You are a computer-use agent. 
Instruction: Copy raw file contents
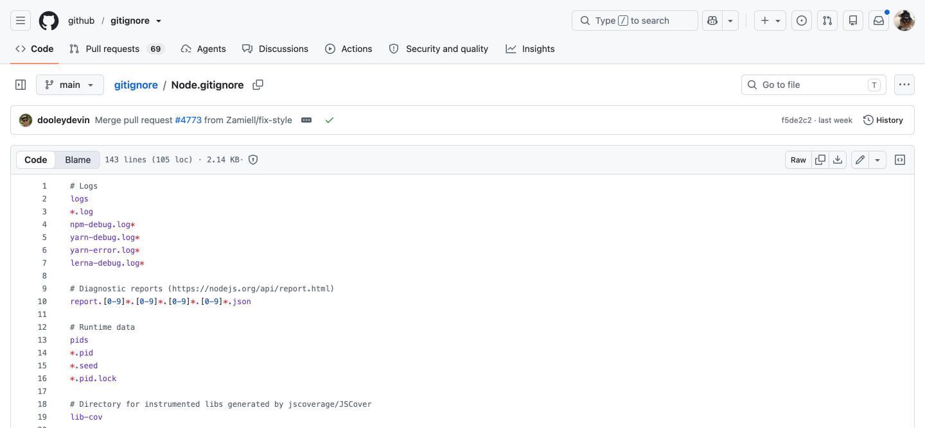[820, 160]
